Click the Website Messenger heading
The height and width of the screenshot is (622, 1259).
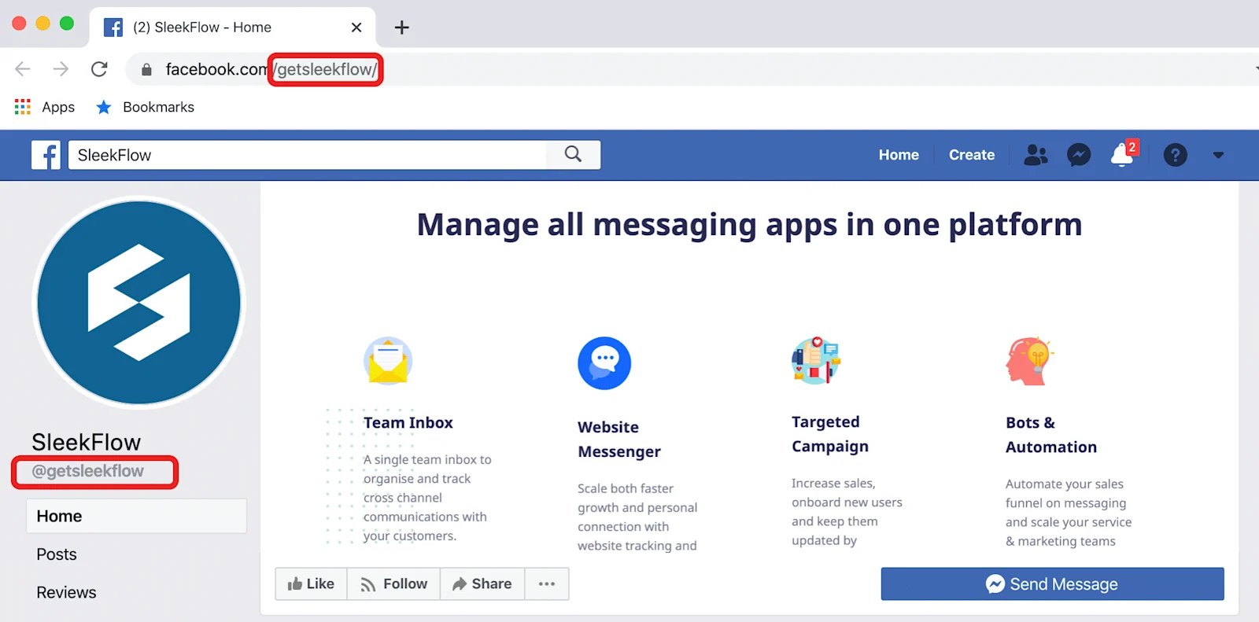619,439
